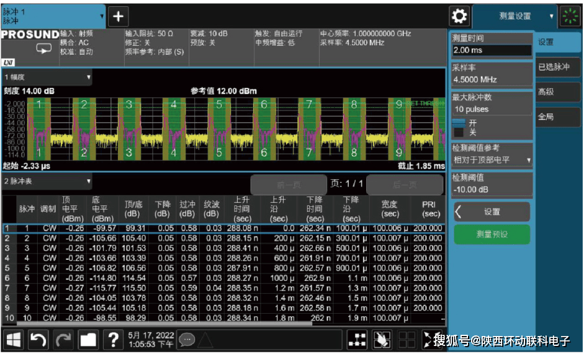
Task: Switch to the 全局 side tab
Action: point(557,117)
